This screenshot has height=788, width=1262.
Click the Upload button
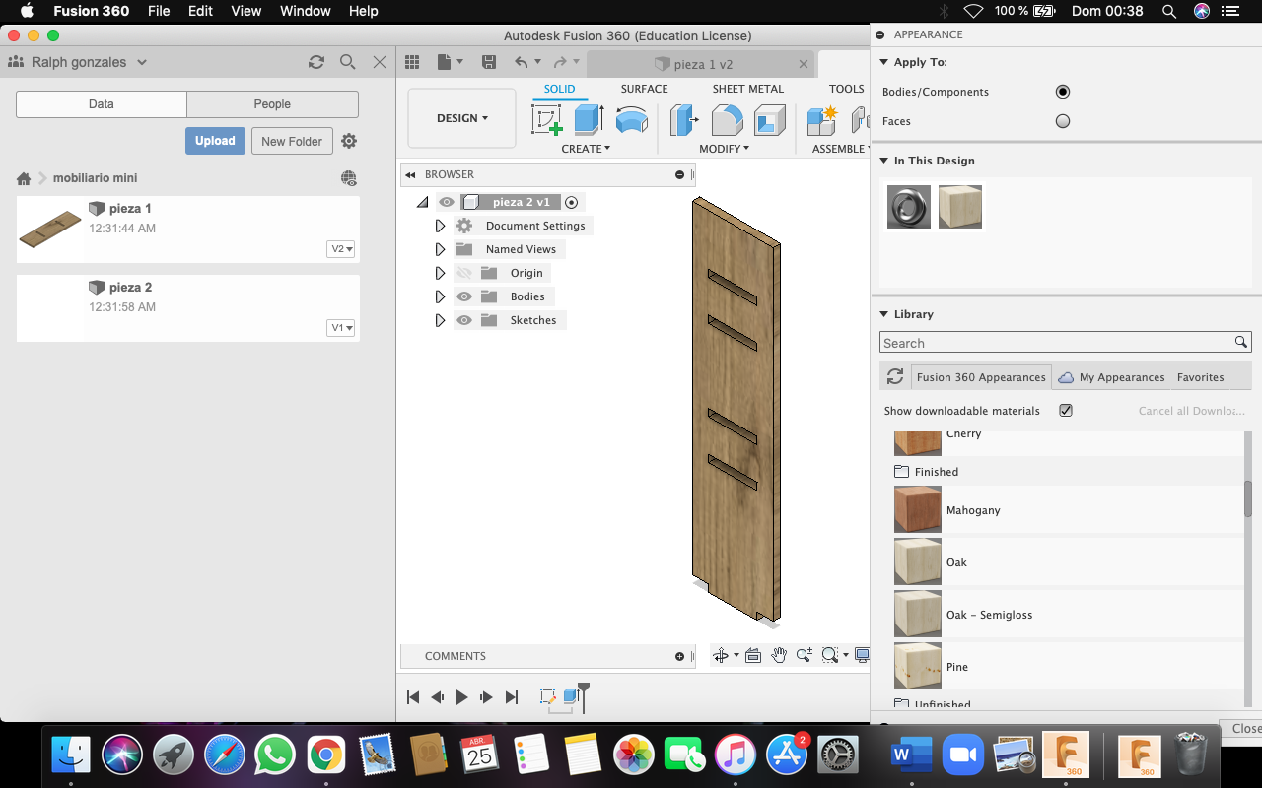(215, 141)
